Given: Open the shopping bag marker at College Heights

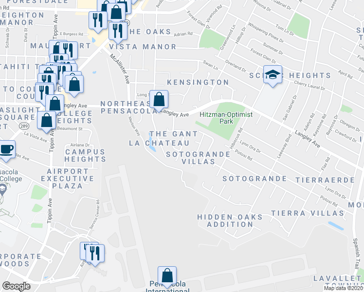Looking at the screenshot, I should pyautogui.click(x=47, y=121).
